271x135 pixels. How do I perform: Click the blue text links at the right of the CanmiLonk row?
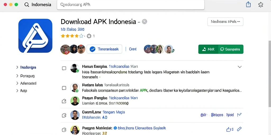[217, 115]
